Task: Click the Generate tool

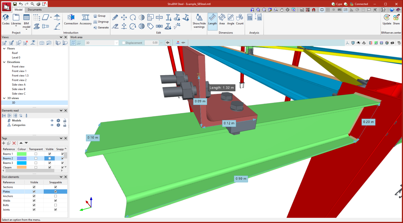Action: pyautogui.click(x=101, y=27)
